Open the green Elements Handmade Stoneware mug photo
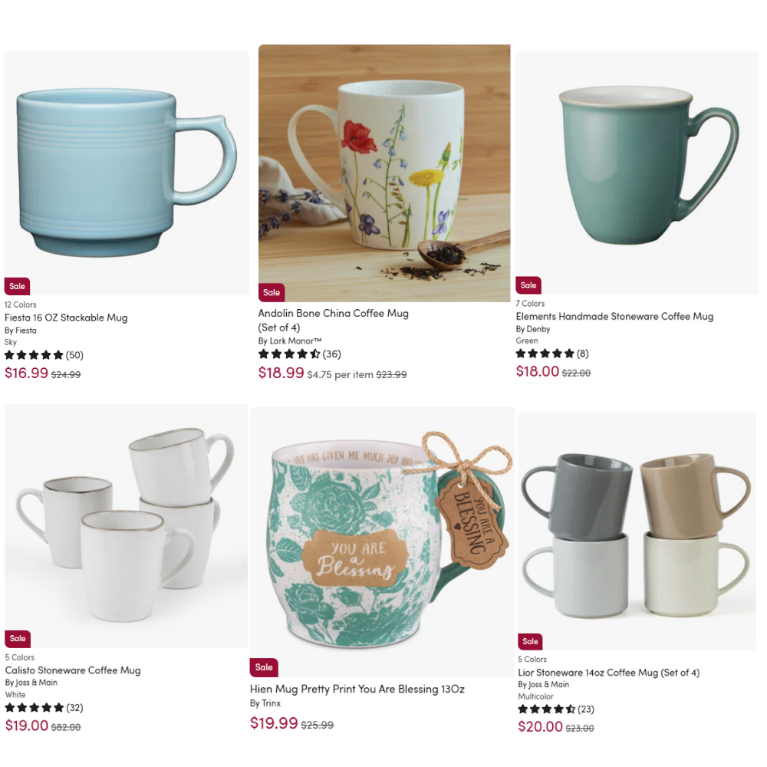The width and height of the screenshot is (767, 767). (x=637, y=173)
